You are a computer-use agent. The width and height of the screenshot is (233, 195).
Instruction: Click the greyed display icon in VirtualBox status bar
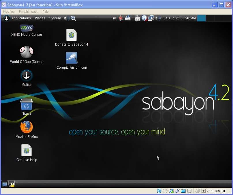(189, 191)
